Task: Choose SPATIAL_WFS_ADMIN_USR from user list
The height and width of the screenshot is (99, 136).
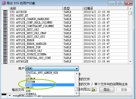Action: [42, 73]
